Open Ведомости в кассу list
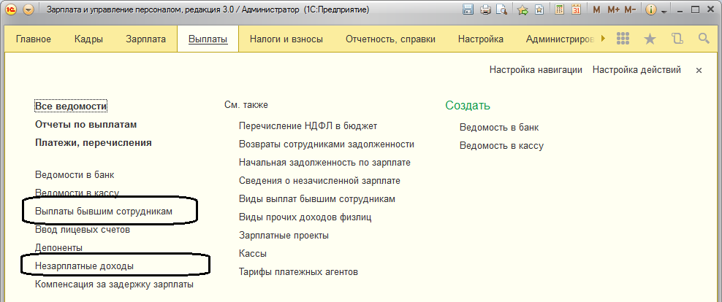This screenshot has height=302, width=722. (77, 193)
